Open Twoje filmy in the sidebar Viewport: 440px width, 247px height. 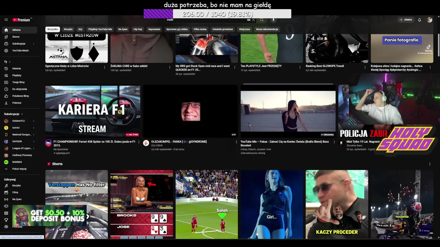20,82
